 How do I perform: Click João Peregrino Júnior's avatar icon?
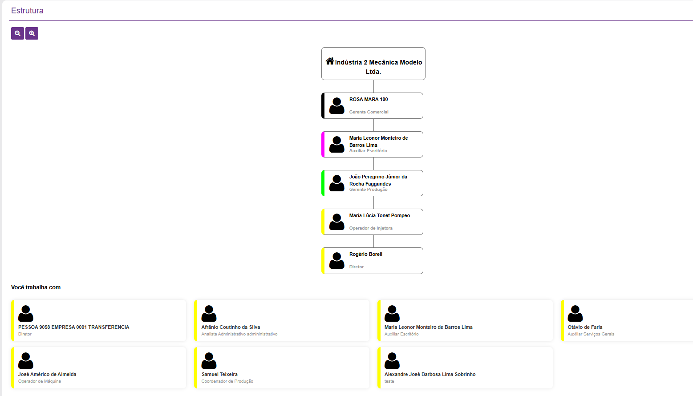(337, 183)
